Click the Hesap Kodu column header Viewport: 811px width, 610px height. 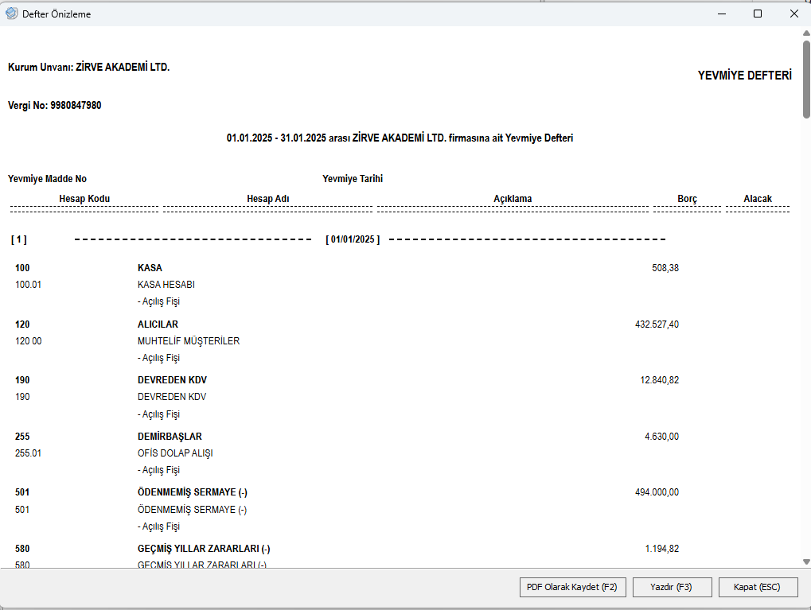pos(84,199)
